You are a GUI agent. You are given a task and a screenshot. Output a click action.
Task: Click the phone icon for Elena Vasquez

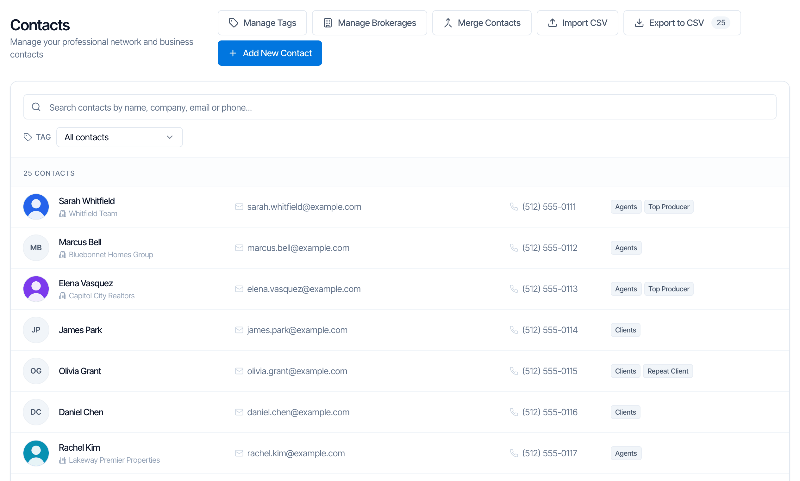(514, 289)
